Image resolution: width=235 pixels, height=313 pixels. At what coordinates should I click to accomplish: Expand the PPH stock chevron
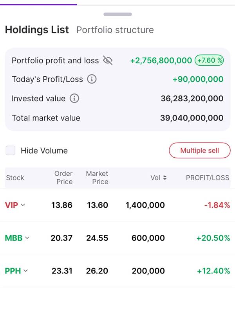pyautogui.click(x=25, y=271)
